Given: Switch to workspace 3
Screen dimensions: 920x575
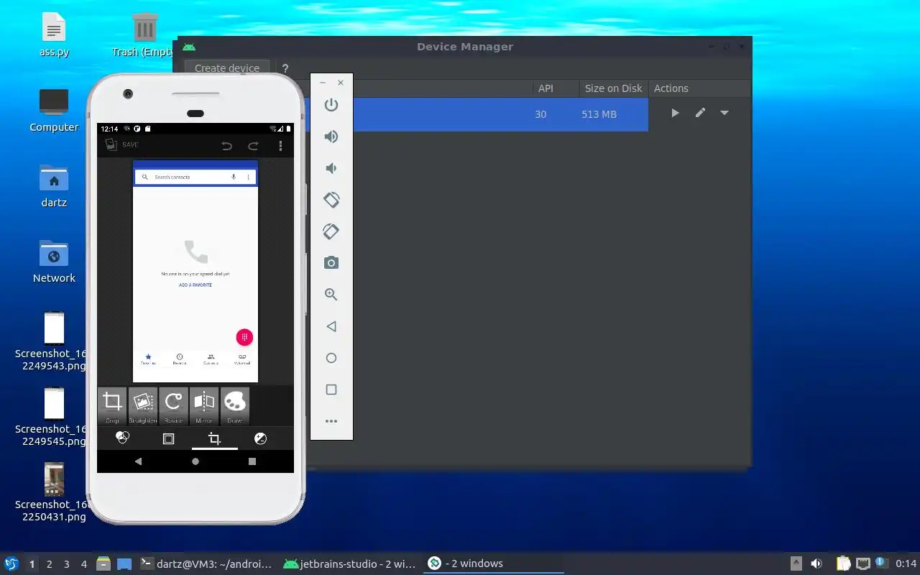Looking at the screenshot, I should (67, 564).
